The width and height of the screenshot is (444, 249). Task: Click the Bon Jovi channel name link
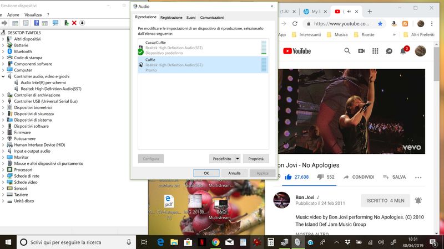(x=305, y=198)
